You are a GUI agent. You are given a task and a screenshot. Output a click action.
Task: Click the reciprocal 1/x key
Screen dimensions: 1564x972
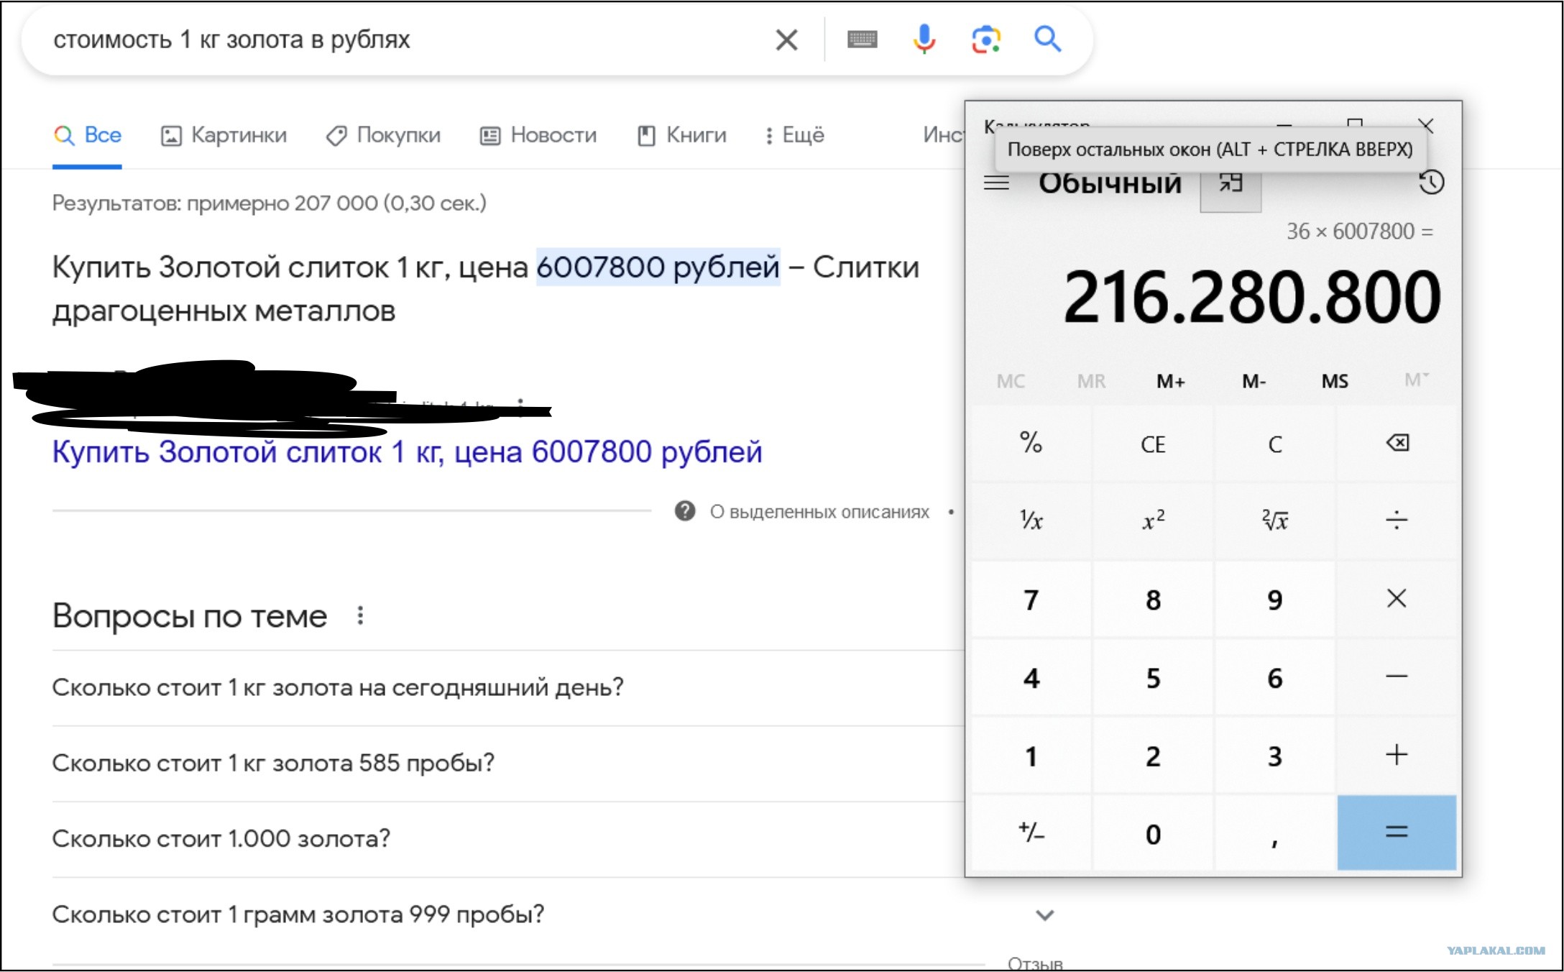point(1031,521)
